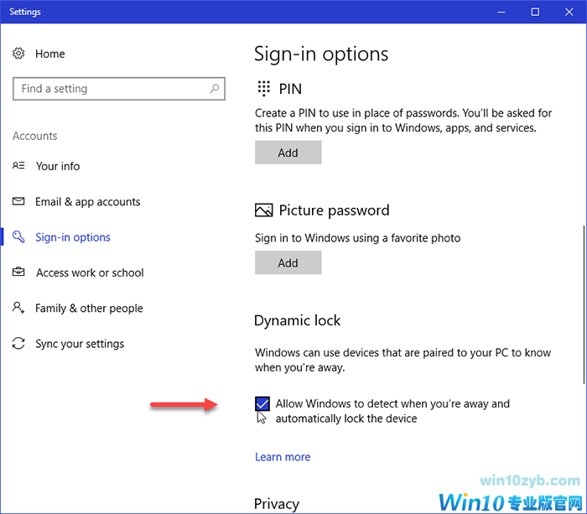
Task: Click the Picture password image icon
Action: (x=264, y=210)
